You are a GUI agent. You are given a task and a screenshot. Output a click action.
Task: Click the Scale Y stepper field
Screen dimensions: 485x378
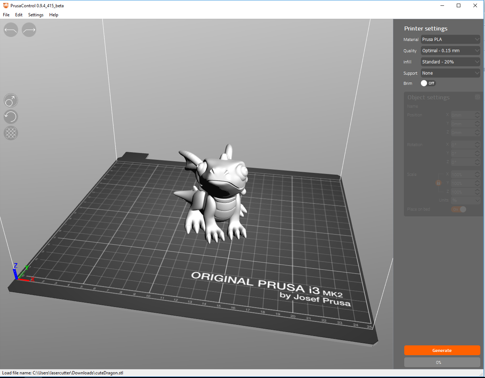(x=465, y=183)
